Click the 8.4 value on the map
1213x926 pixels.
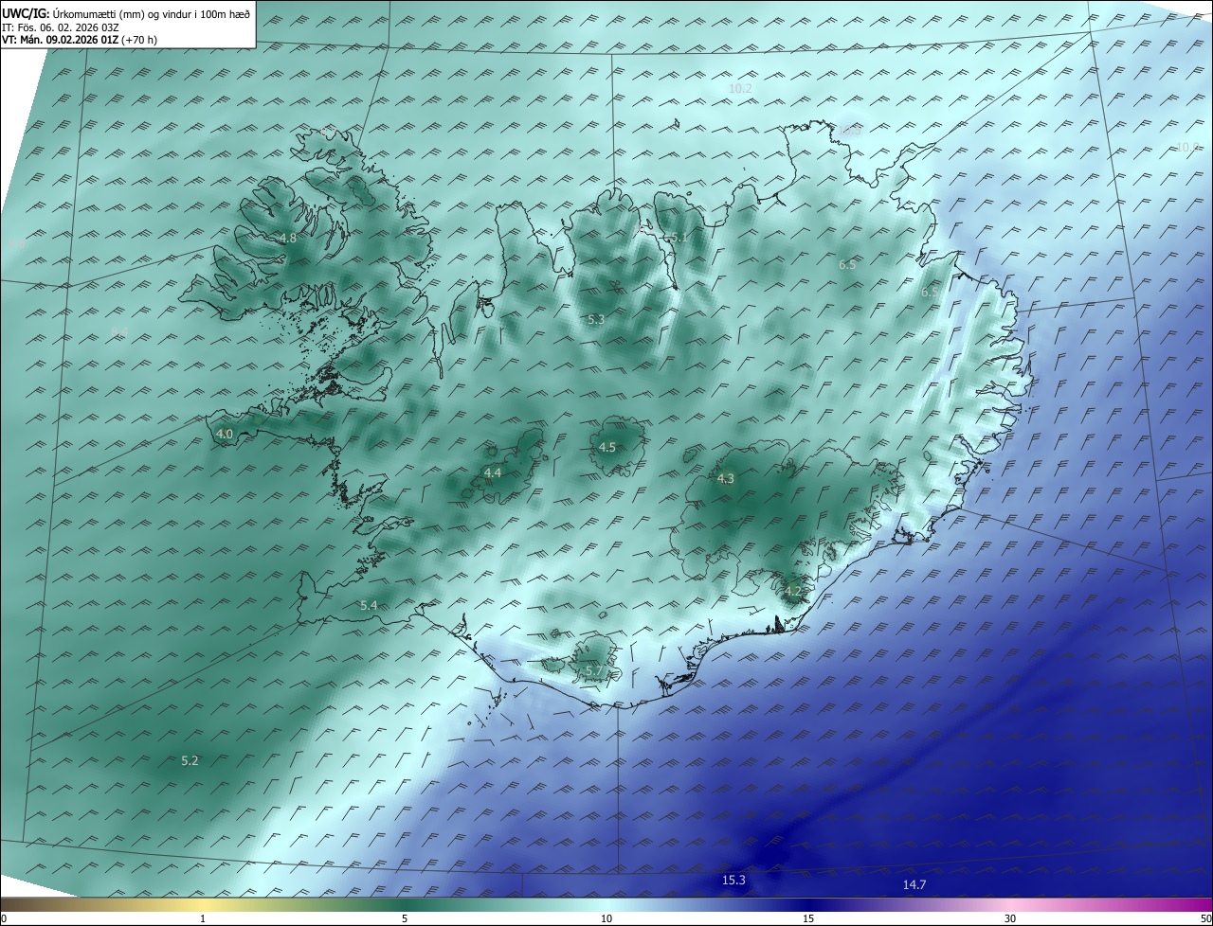click(119, 331)
